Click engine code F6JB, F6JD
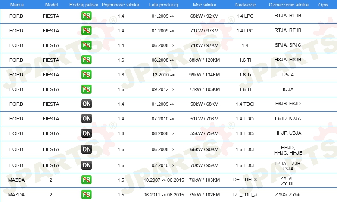Image resolution: width=337 pixels, height=202 pixels. [288, 104]
